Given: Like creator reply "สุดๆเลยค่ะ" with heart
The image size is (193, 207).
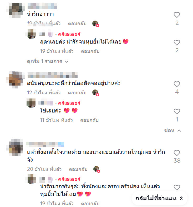Looking at the screenshot, I should pos(177,43).
